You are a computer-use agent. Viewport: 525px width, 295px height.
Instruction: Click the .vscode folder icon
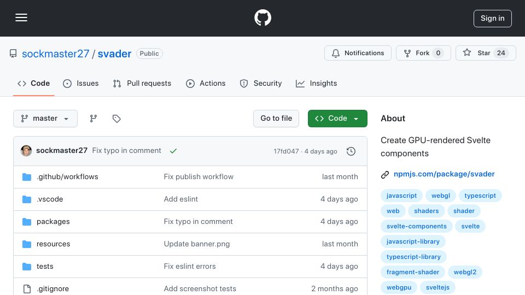pos(27,199)
